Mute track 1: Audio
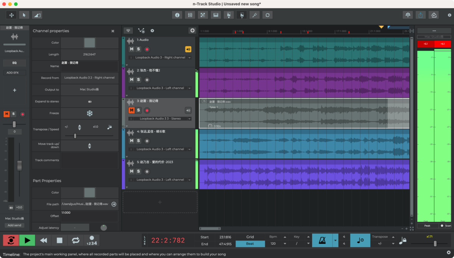 [131, 49]
